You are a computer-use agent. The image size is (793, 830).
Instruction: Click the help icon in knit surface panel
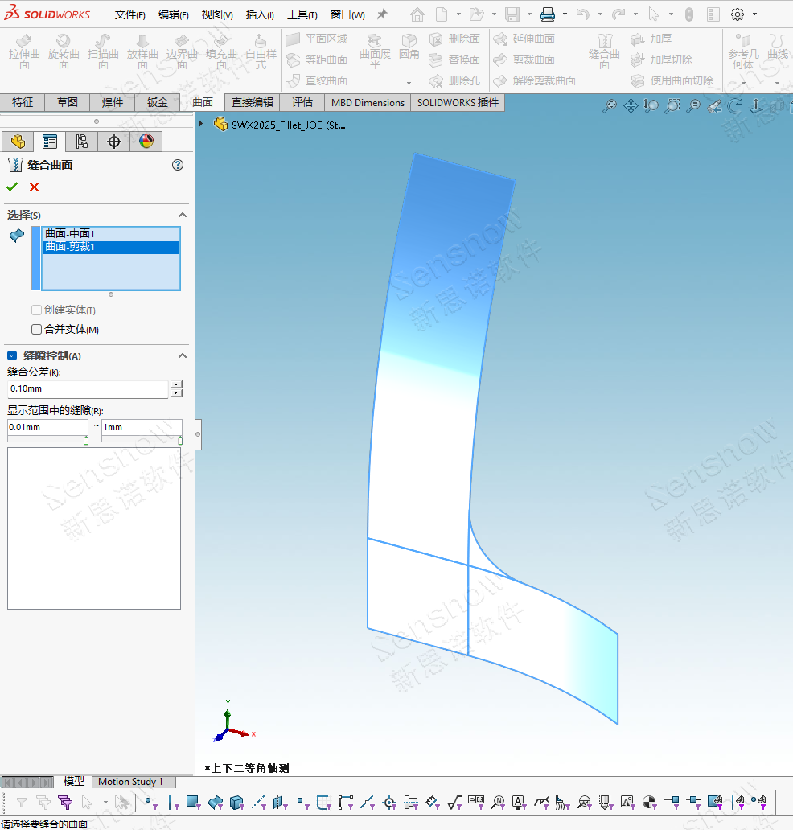tap(178, 165)
